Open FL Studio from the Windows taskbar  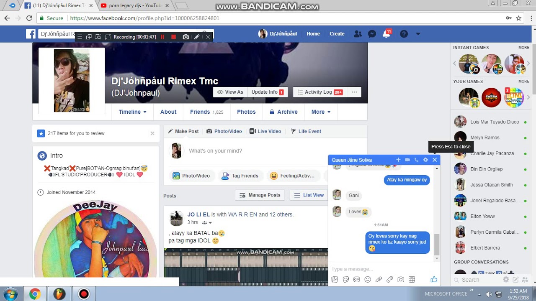point(60,294)
